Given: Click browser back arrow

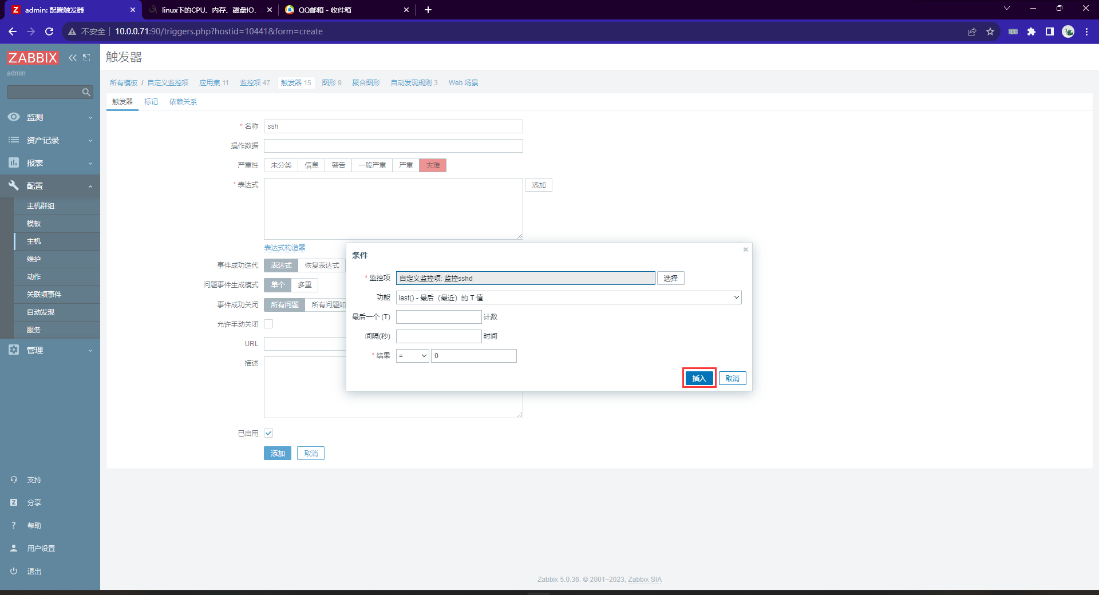Looking at the screenshot, I should pos(13,31).
